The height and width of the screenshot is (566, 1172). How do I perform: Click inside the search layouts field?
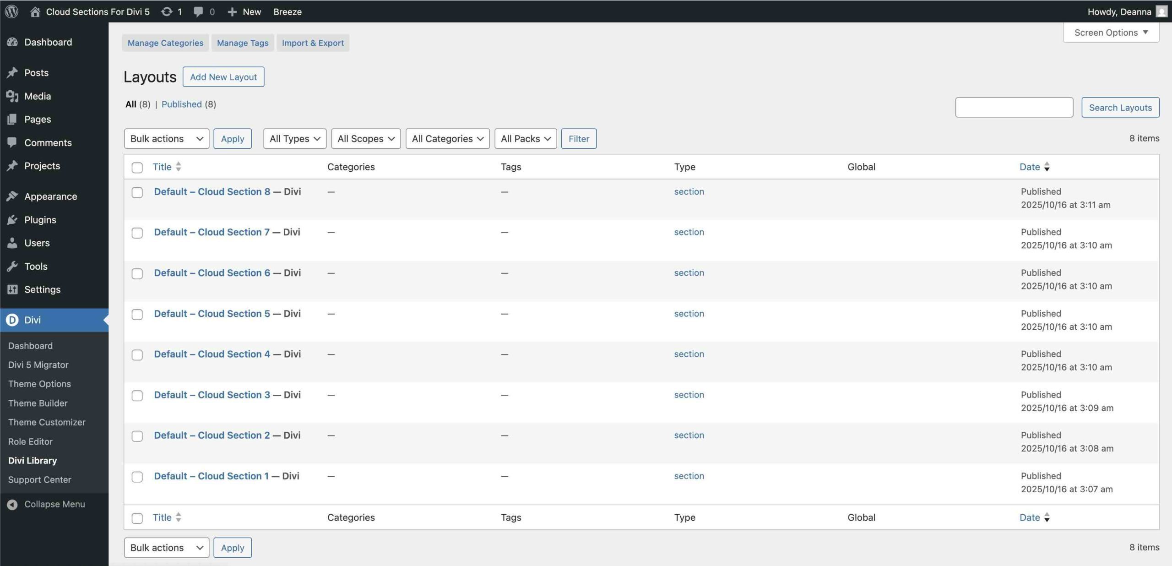[1014, 107]
